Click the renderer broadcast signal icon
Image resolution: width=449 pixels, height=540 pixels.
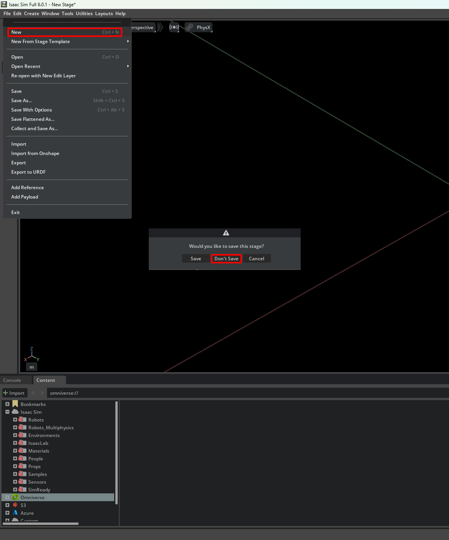(x=174, y=27)
